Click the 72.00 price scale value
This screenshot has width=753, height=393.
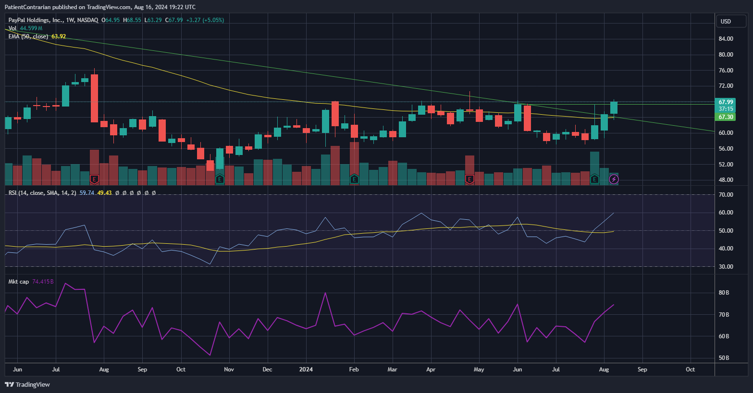(x=726, y=86)
